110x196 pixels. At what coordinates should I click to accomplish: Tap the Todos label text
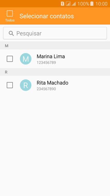pyautogui.click(x=10, y=20)
